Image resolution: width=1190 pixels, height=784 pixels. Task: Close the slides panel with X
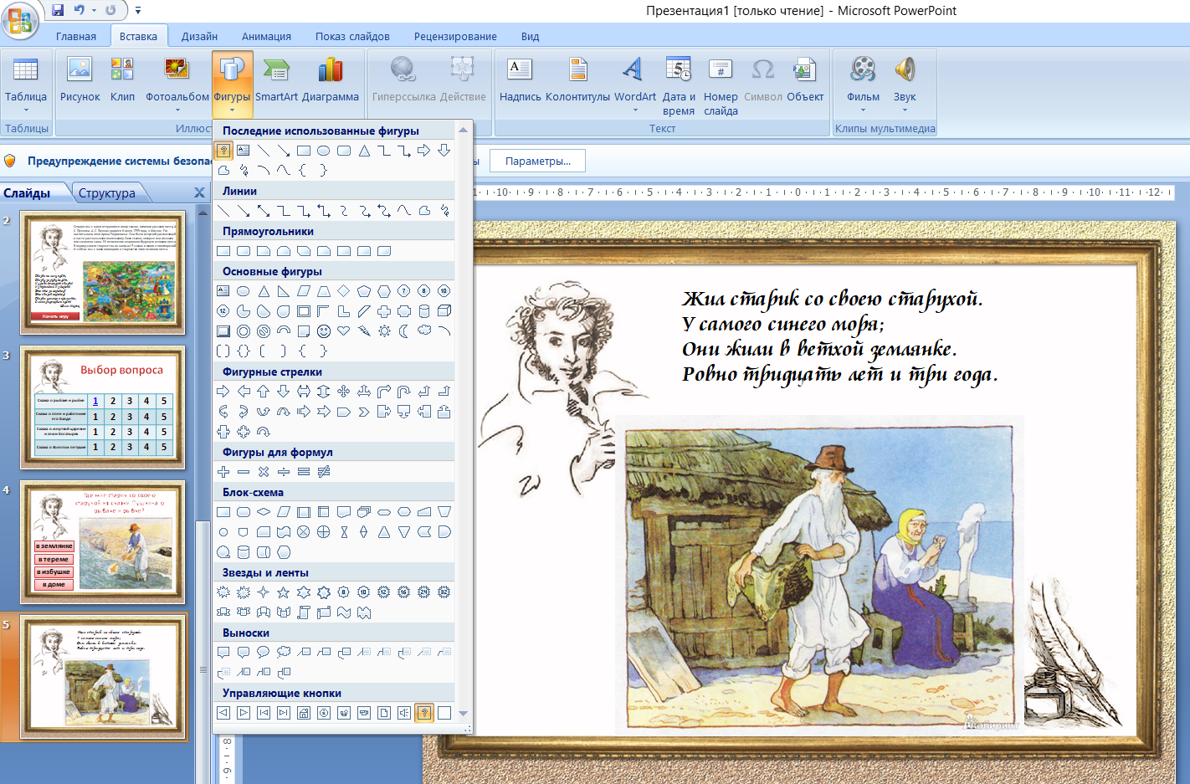(199, 192)
